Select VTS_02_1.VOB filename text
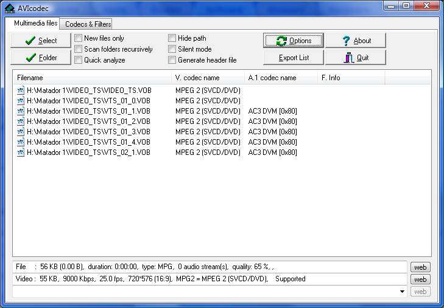The image size is (444, 308). click(89, 152)
